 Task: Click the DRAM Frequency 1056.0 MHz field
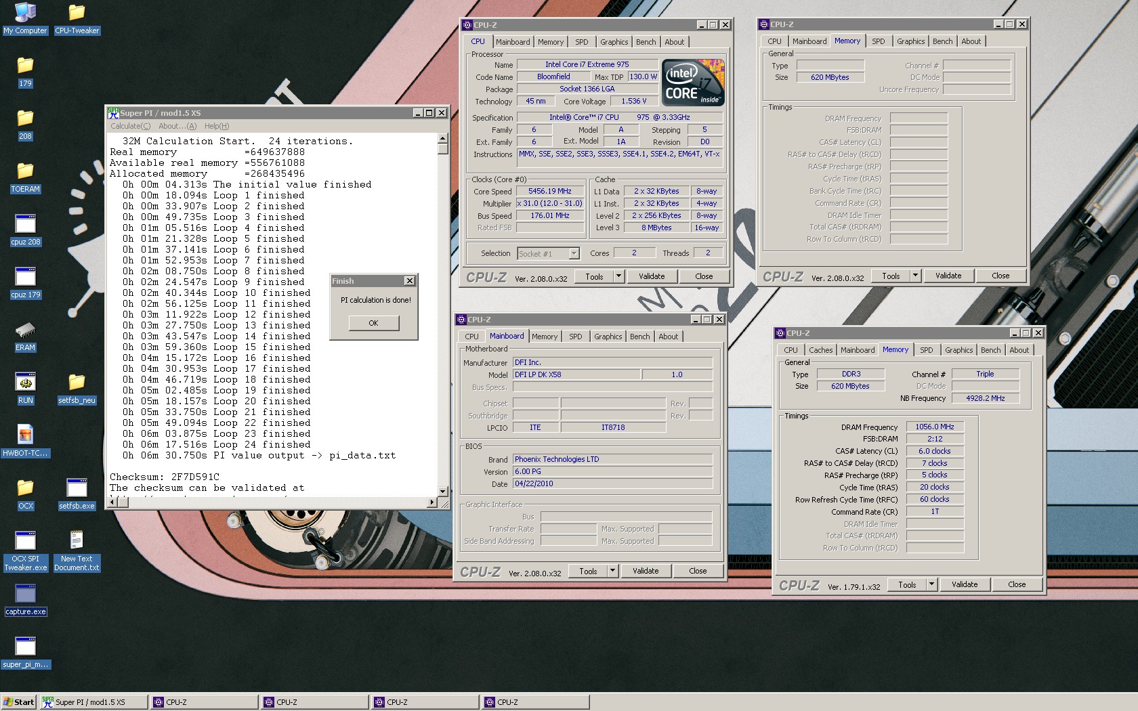tap(935, 427)
